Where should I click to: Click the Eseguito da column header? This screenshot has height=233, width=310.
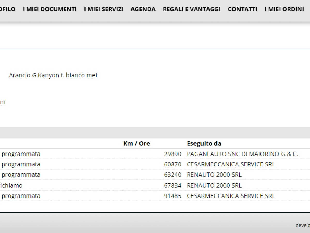pos(204,143)
